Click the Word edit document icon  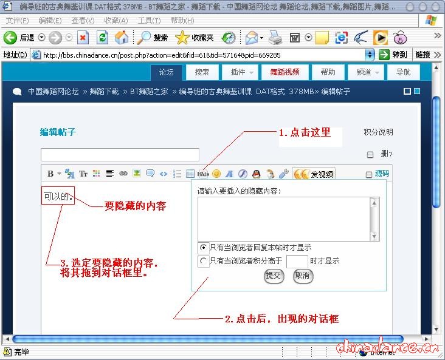tap(295, 38)
